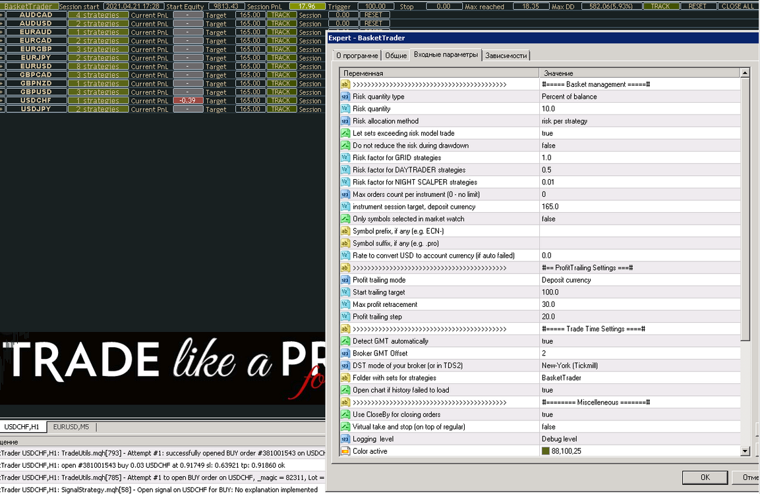Open the 8 strategies list for EURUSD
This screenshot has height=494, width=760.
(98, 67)
